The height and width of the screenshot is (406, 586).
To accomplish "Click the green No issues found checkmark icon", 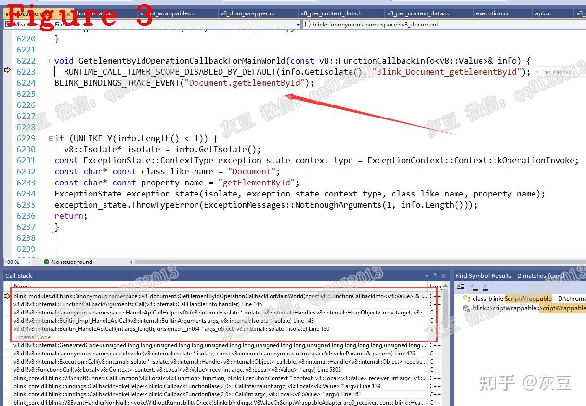I will click(x=46, y=262).
